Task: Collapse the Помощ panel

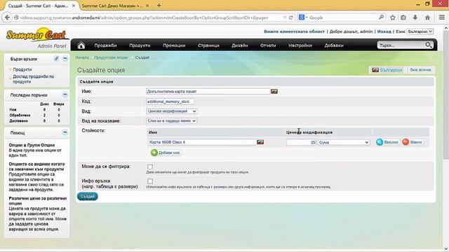Action: pos(65,132)
